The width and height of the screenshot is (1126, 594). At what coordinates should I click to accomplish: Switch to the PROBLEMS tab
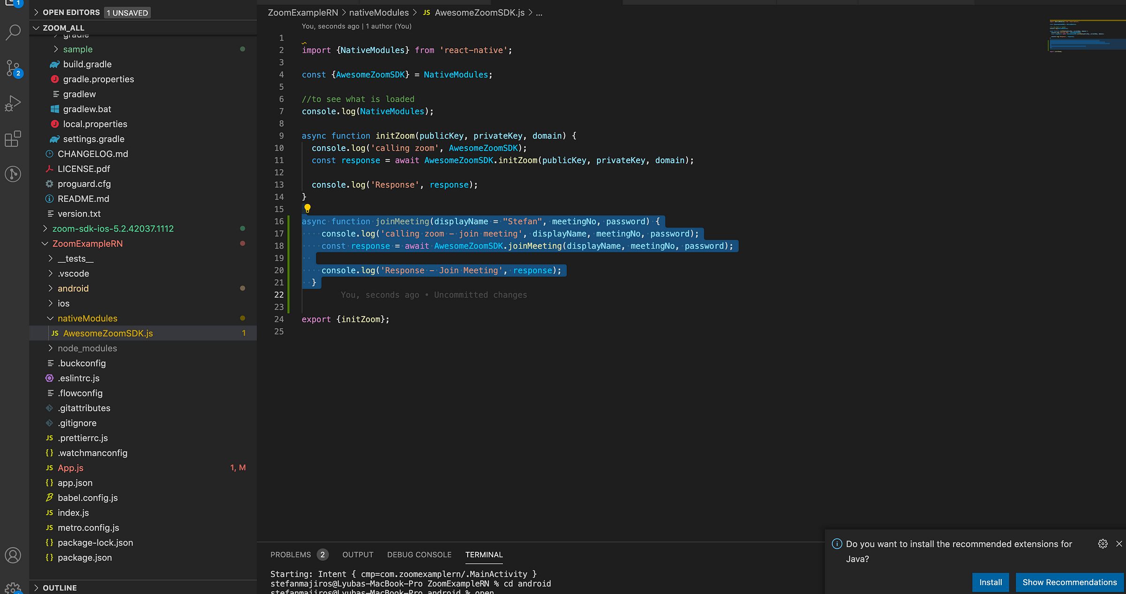point(290,555)
